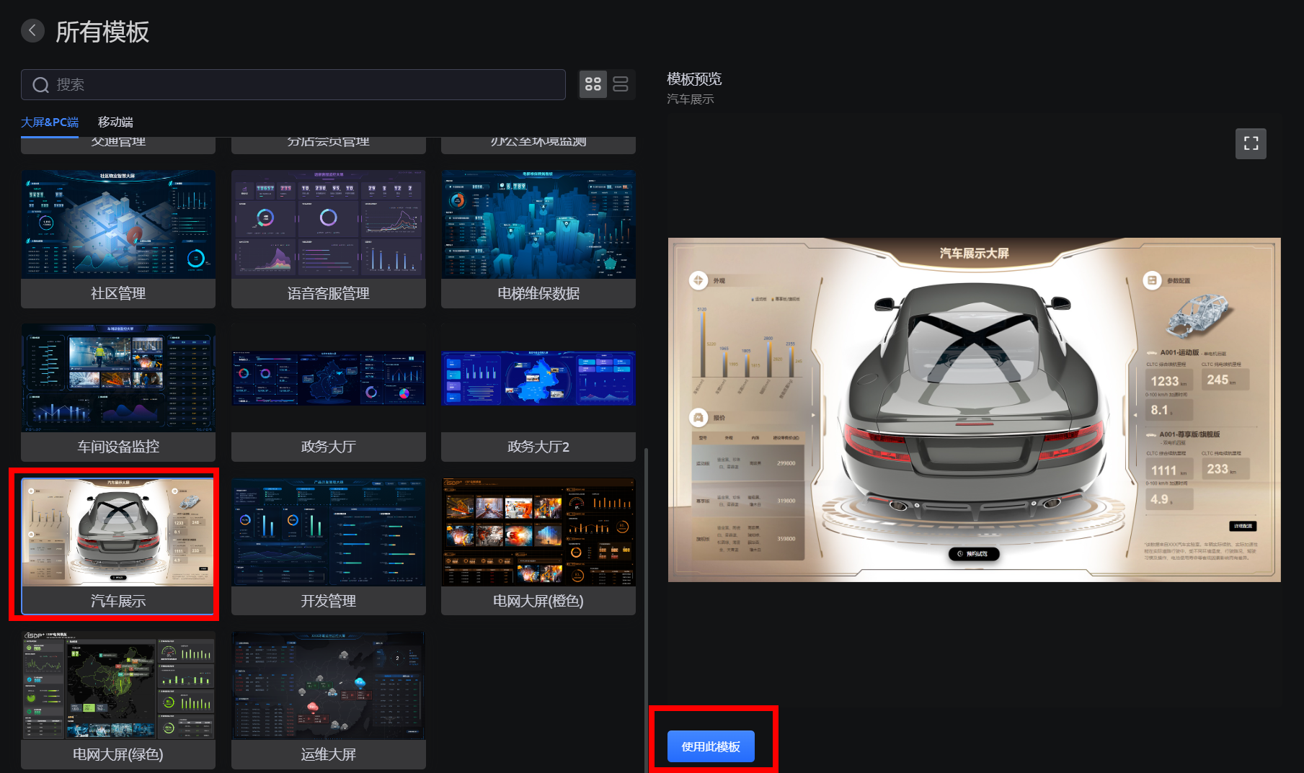Click the 汽车展示 subtitle under 模板预览
Image resolution: width=1304 pixels, height=773 pixels.
pos(691,99)
